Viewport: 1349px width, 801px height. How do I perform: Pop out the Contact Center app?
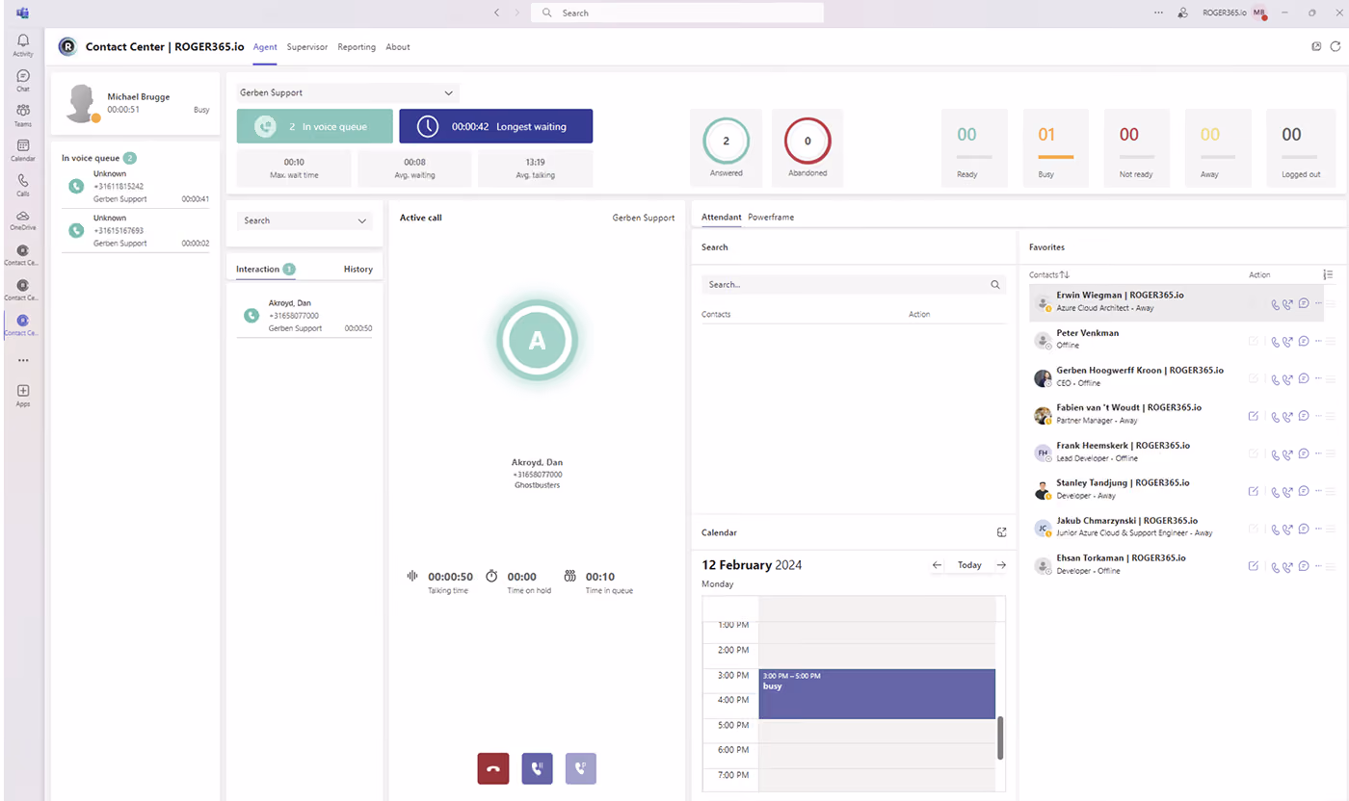(x=1317, y=46)
